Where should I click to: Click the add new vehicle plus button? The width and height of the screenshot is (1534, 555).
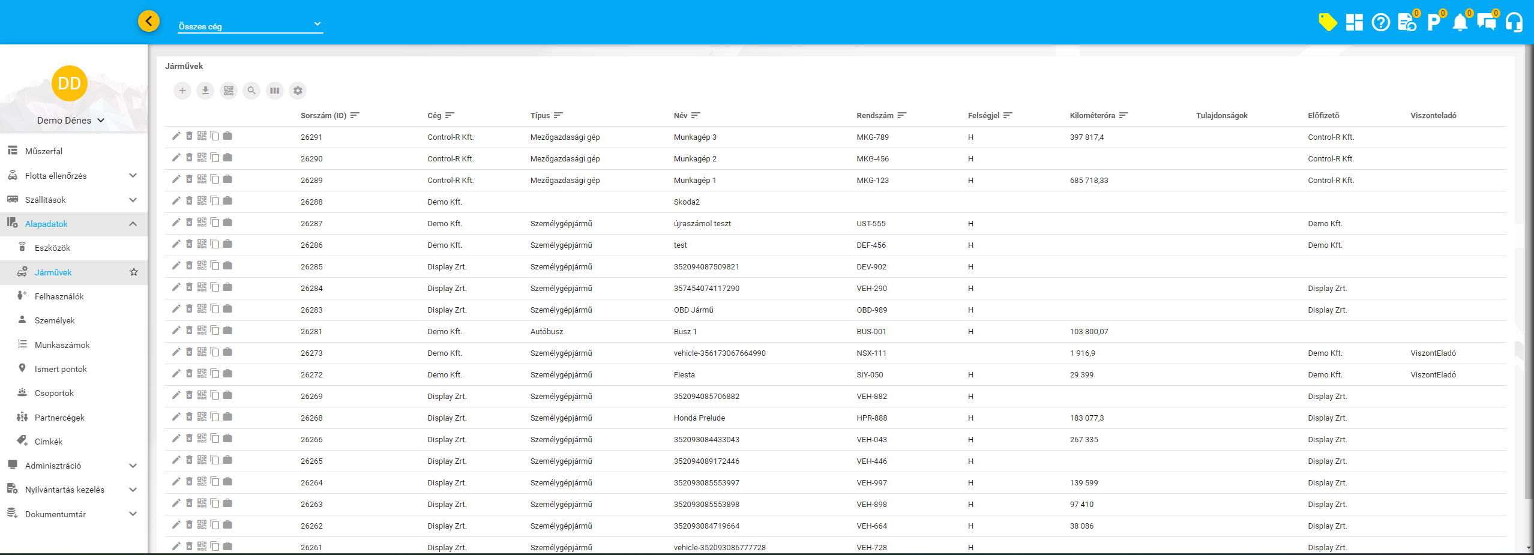(x=182, y=91)
